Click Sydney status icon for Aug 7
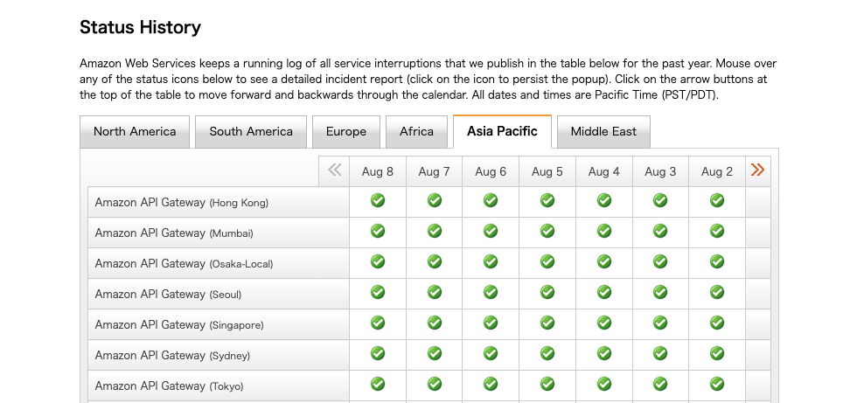Screen dimensions: 857x403 click(x=435, y=353)
